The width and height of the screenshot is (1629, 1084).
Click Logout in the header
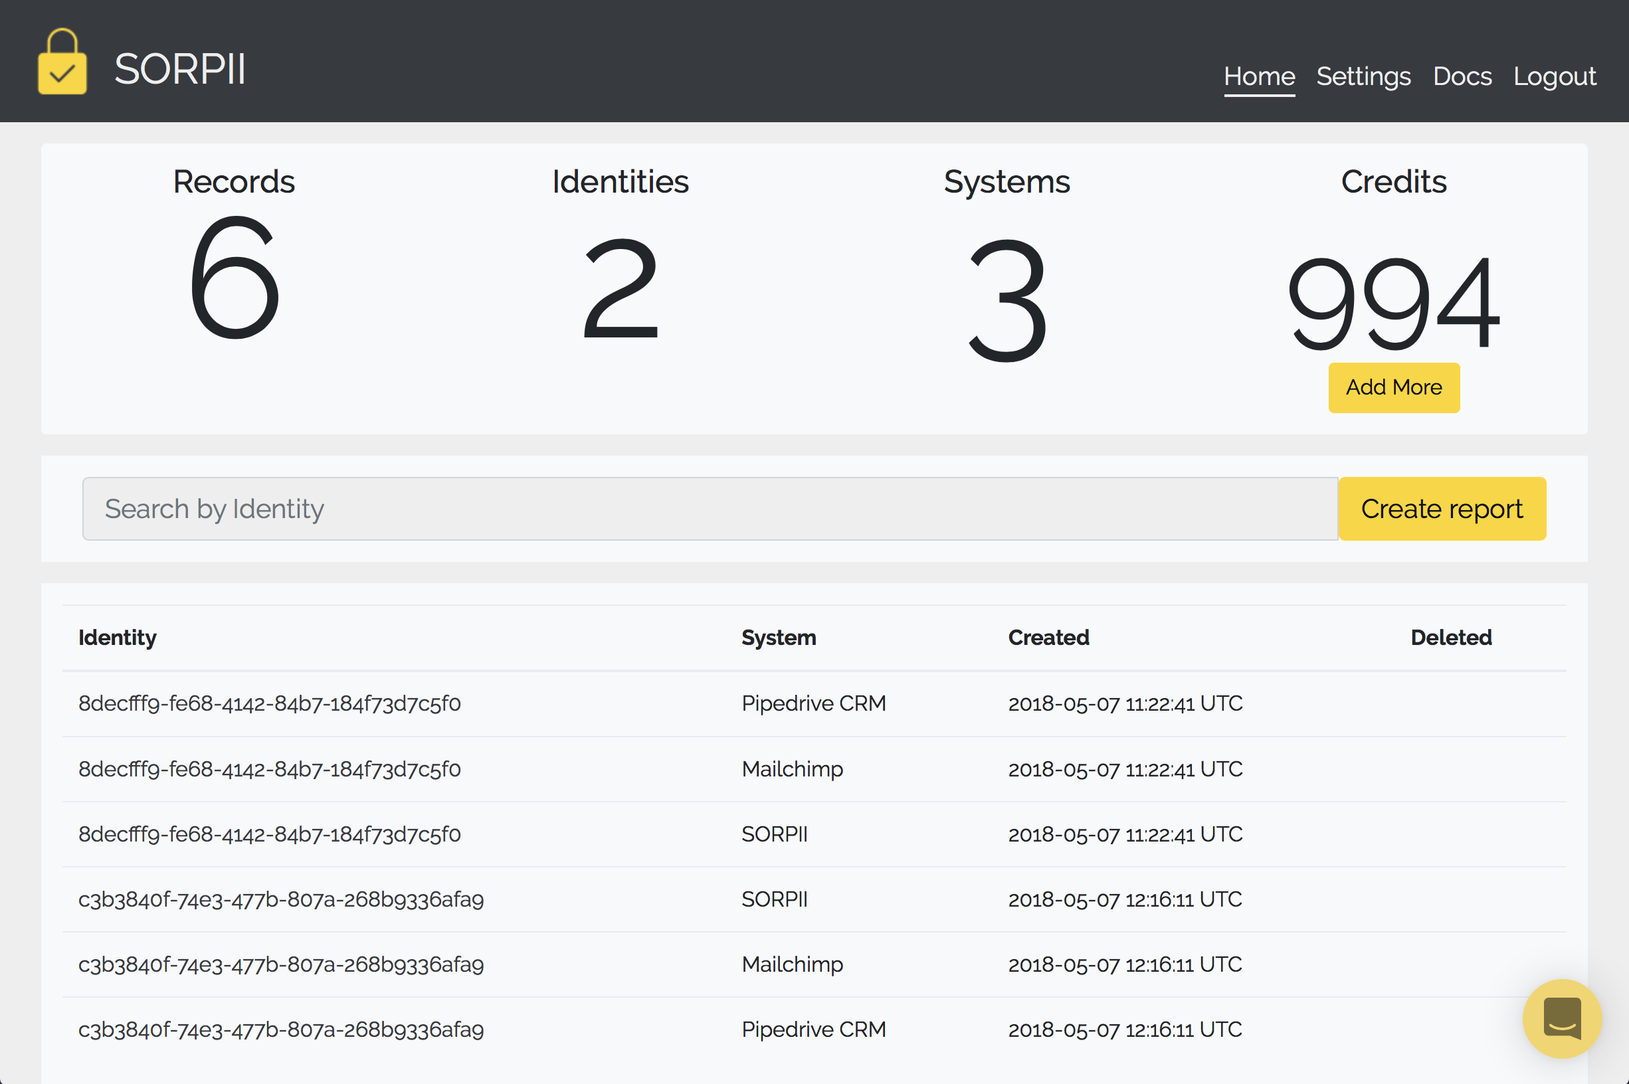tap(1555, 76)
